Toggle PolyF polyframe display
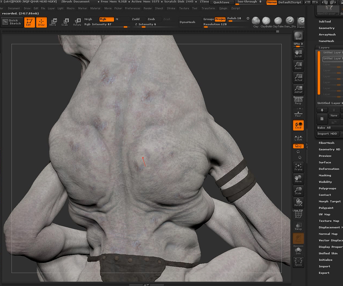 pos(298,214)
